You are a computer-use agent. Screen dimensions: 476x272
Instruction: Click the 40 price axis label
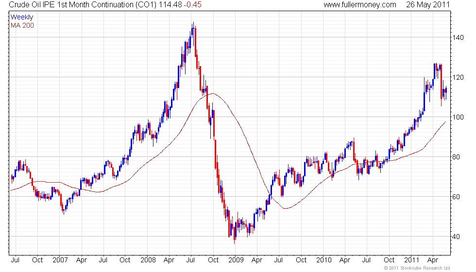(x=456, y=237)
